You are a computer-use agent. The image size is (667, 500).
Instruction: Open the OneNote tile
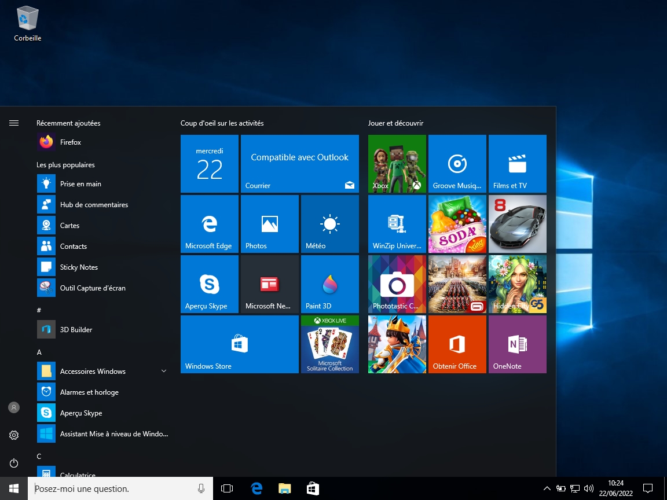pos(518,344)
